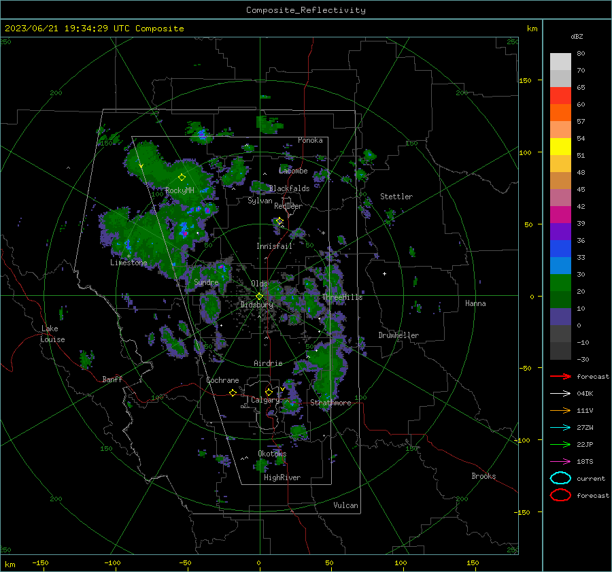This screenshot has width=612, height=572.
Task: Click the Hanna town label
Action: coord(475,303)
